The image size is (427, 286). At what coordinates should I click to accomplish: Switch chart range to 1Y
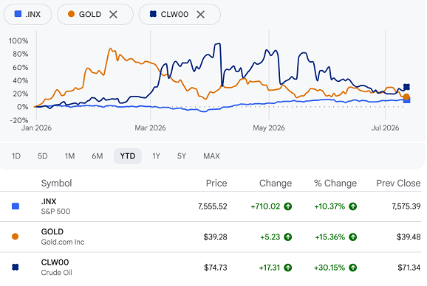(x=156, y=156)
